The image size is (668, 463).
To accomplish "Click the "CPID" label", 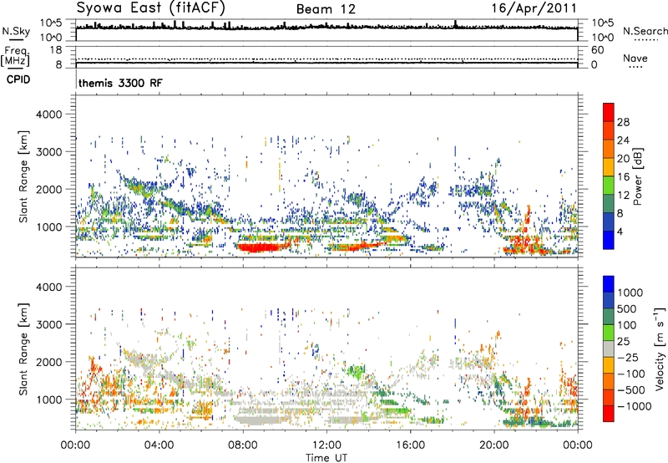I will [x=18, y=79].
